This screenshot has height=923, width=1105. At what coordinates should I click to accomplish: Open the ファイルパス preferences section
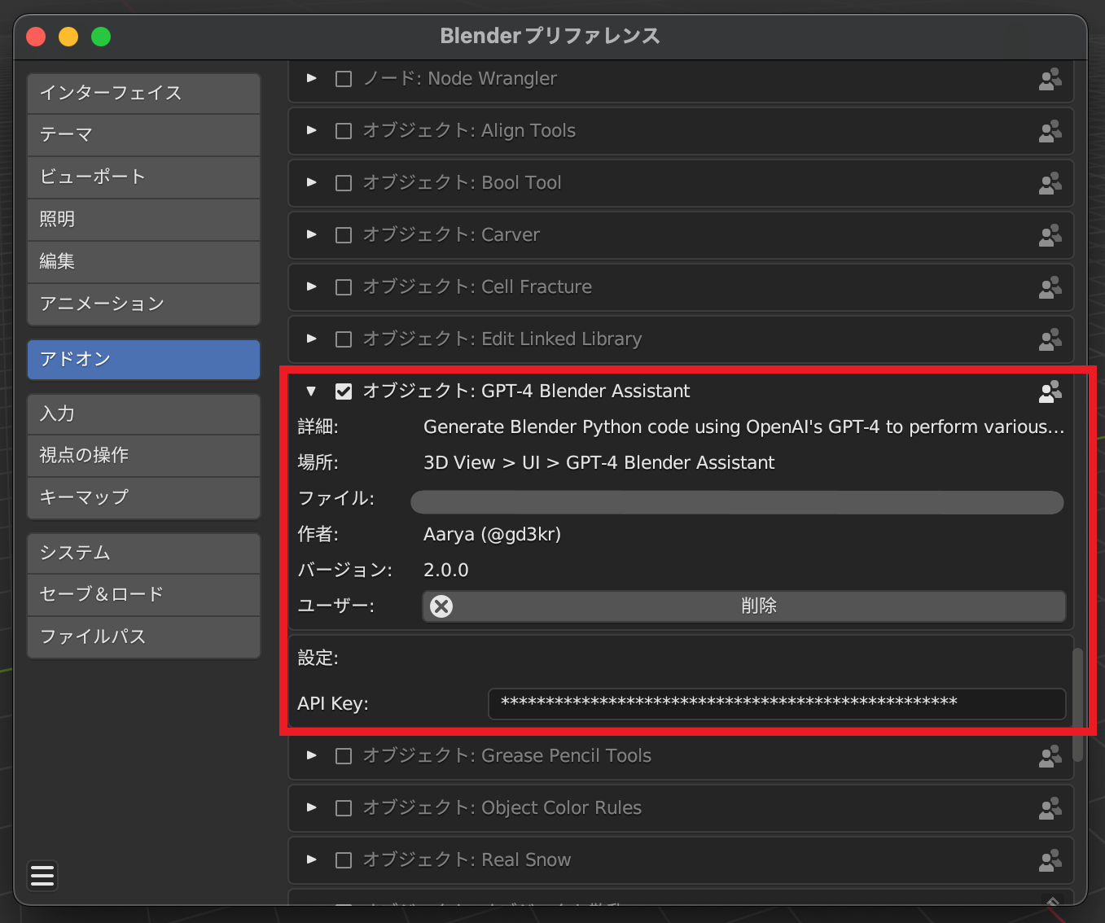tap(143, 637)
